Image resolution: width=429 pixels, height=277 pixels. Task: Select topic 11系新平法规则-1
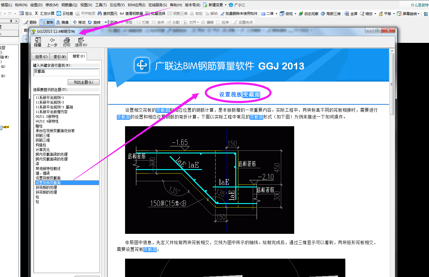(50, 98)
